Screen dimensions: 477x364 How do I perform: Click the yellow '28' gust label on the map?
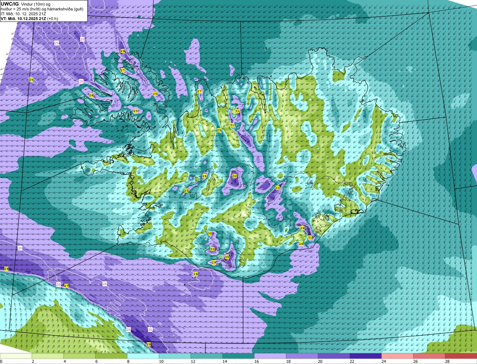pyautogui.click(x=91, y=95)
